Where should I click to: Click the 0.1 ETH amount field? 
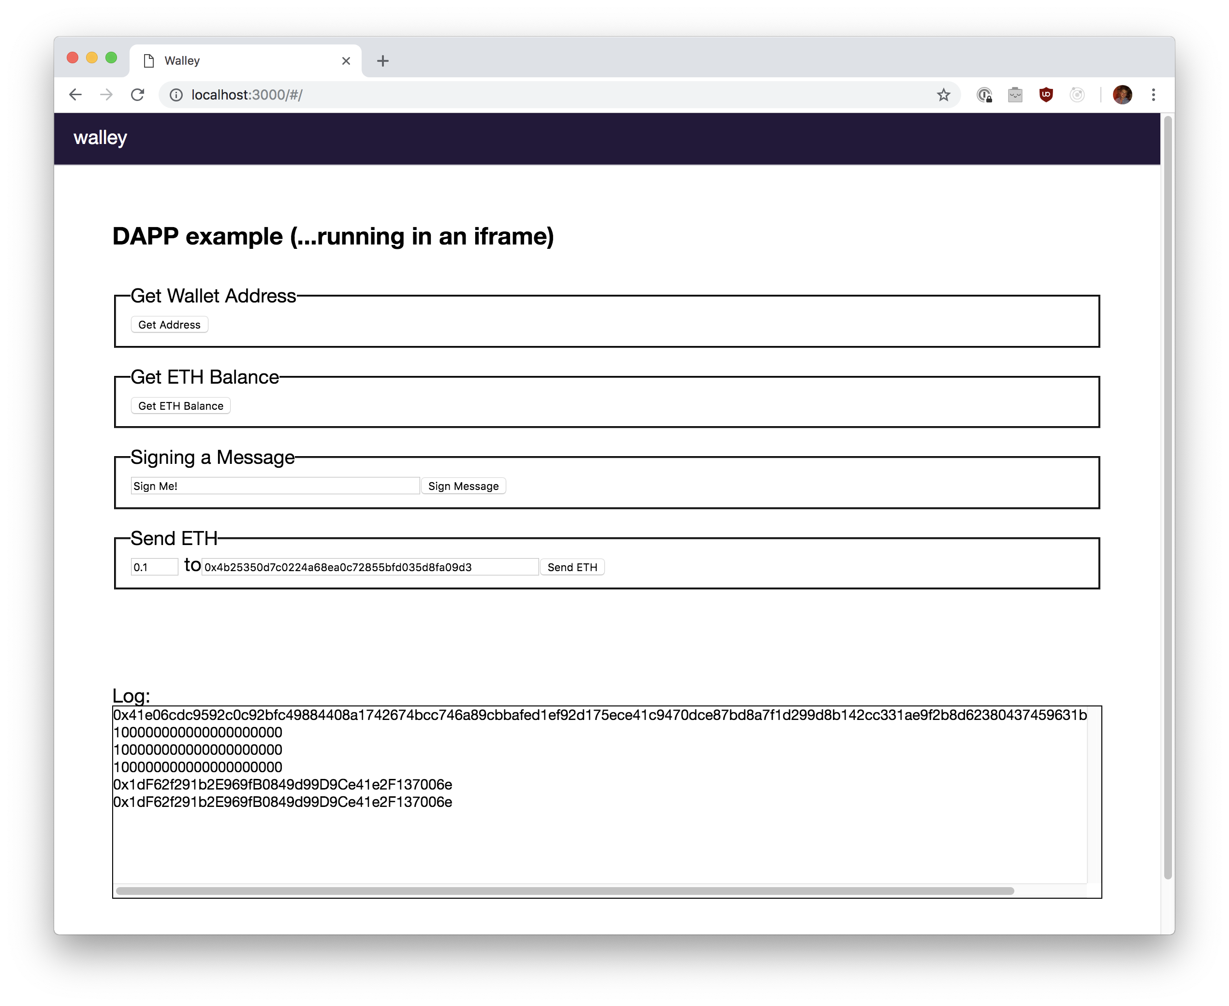point(154,567)
